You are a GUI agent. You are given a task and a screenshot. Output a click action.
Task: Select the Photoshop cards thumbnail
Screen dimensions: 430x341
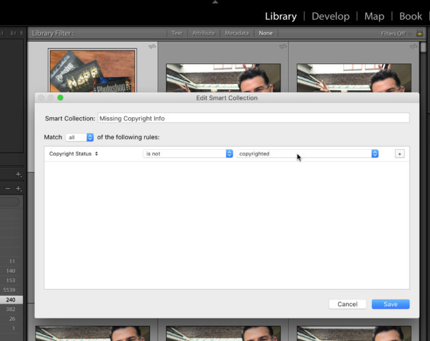[x=92, y=71]
